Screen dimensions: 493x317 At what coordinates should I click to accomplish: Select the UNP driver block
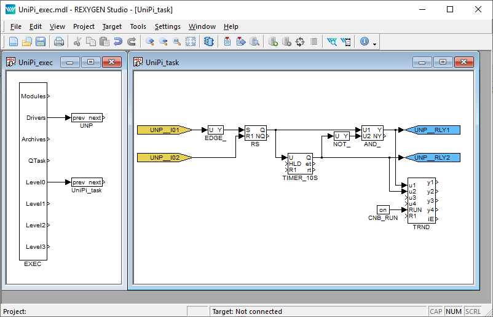(87, 118)
